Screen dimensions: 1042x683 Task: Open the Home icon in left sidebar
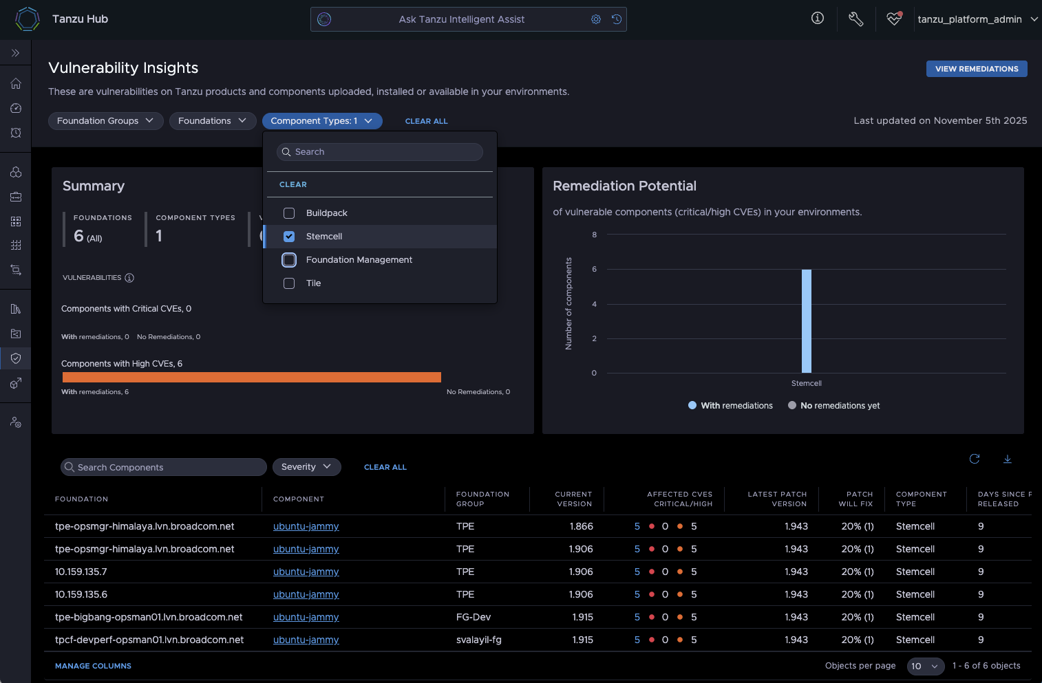pyautogui.click(x=15, y=83)
